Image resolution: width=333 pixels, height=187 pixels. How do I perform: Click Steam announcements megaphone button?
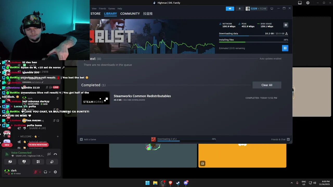pos(230,9)
